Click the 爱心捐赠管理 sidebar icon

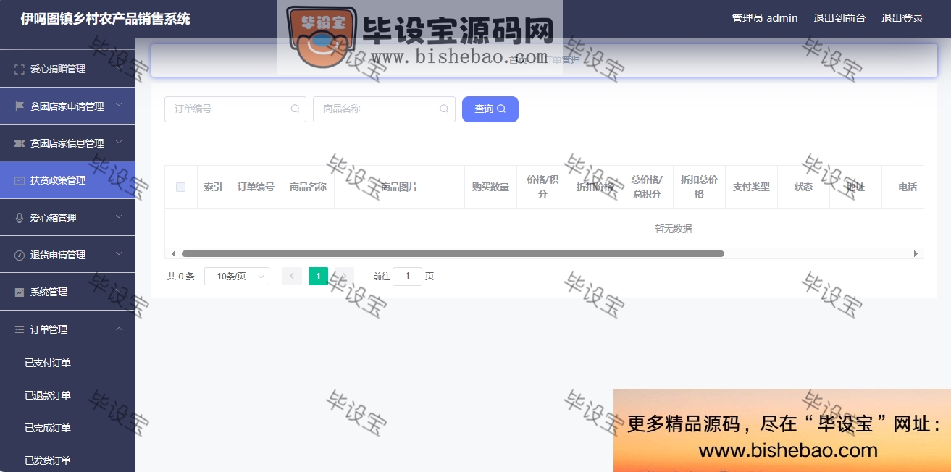click(20, 69)
